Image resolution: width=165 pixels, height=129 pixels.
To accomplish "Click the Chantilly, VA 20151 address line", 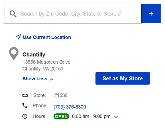I will 43,69.
